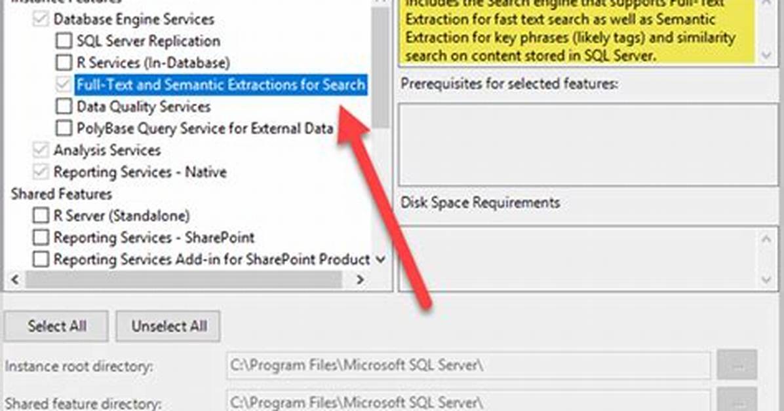The width and height of the screenshot is (784, 411).
Task: Click the Shared feature directory path field
Action: tap(469, 401)
